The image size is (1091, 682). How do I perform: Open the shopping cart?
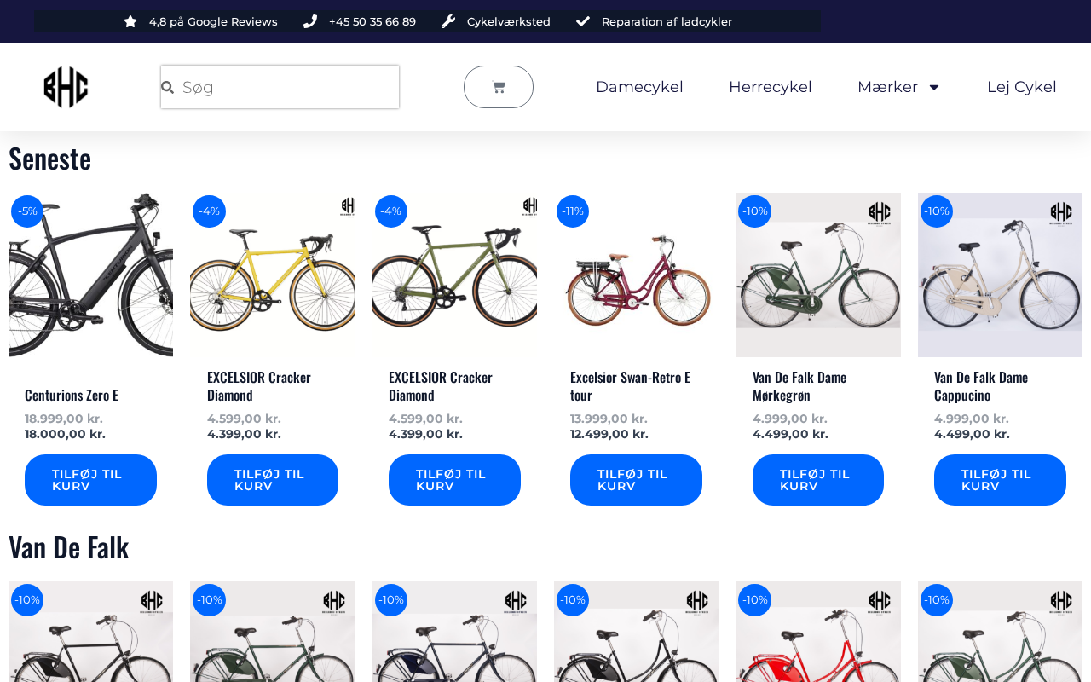coord(499,87)
